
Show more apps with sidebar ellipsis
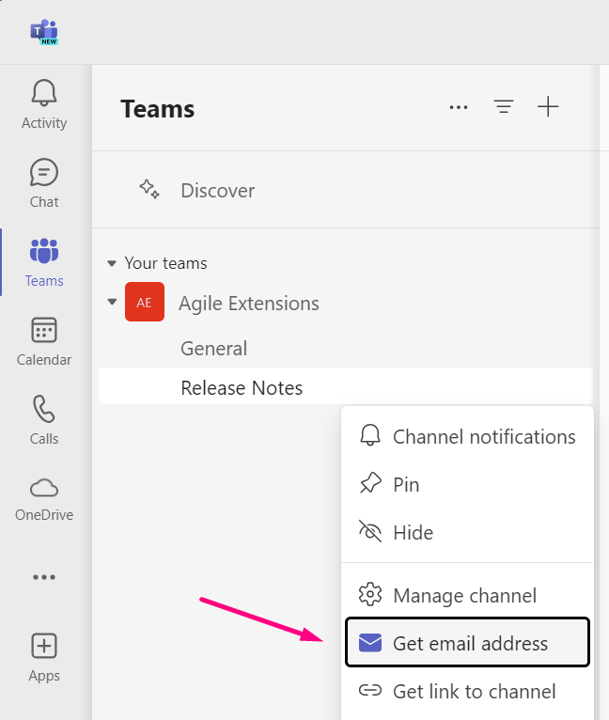(x=44, y=577)
